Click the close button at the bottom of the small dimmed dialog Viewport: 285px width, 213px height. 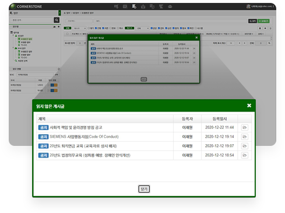[x=144, y=79]
